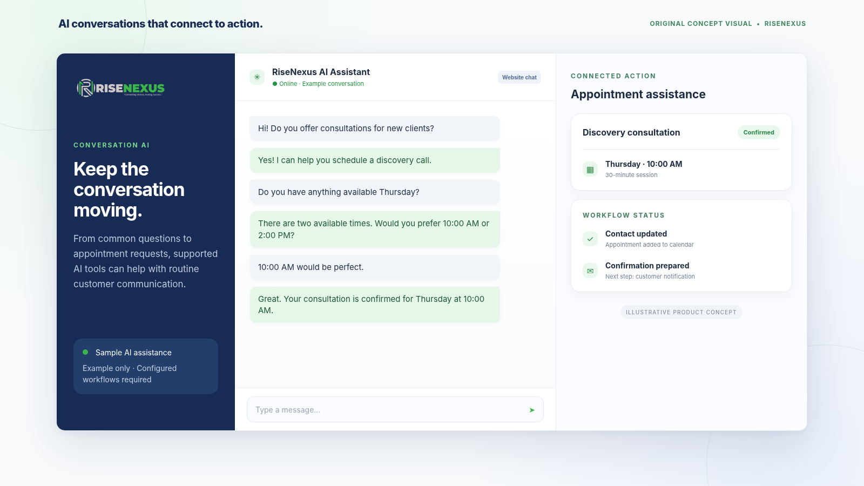Viewport: 864px width, 486px height.
Task: Click the Connected Action label
Action: coord(613,76)
